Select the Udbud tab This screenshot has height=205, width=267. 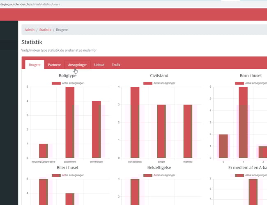pyautogui.click(x=99, y=65)
